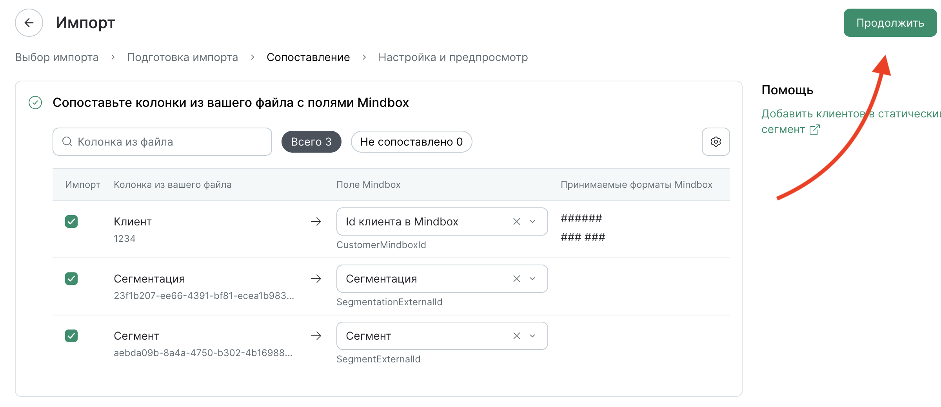Select the Всего 3 filter
941x407 pixels.
click(x=311, y=142)
